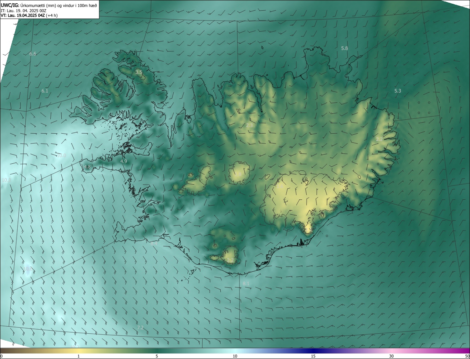Click the 4.9 value on the map
Viewport: 470px width, 359px height.
pos(124,161)
